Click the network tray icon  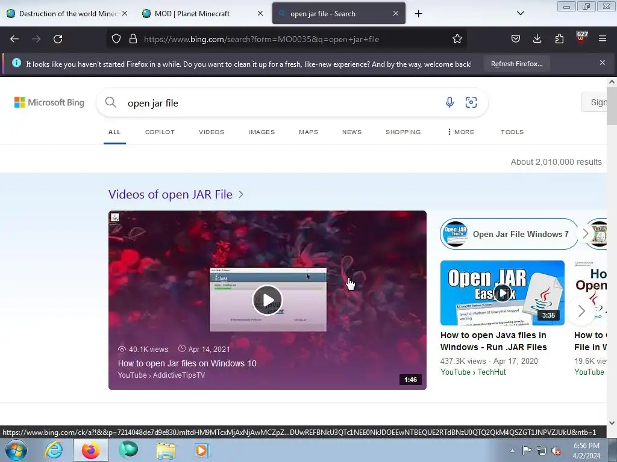tap(542, 451)
